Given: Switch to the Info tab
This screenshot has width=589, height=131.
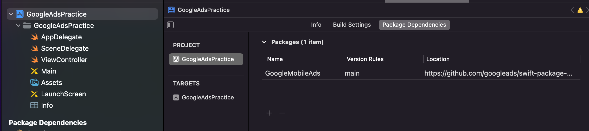Looking at the screenshot, I should point(316,25).
